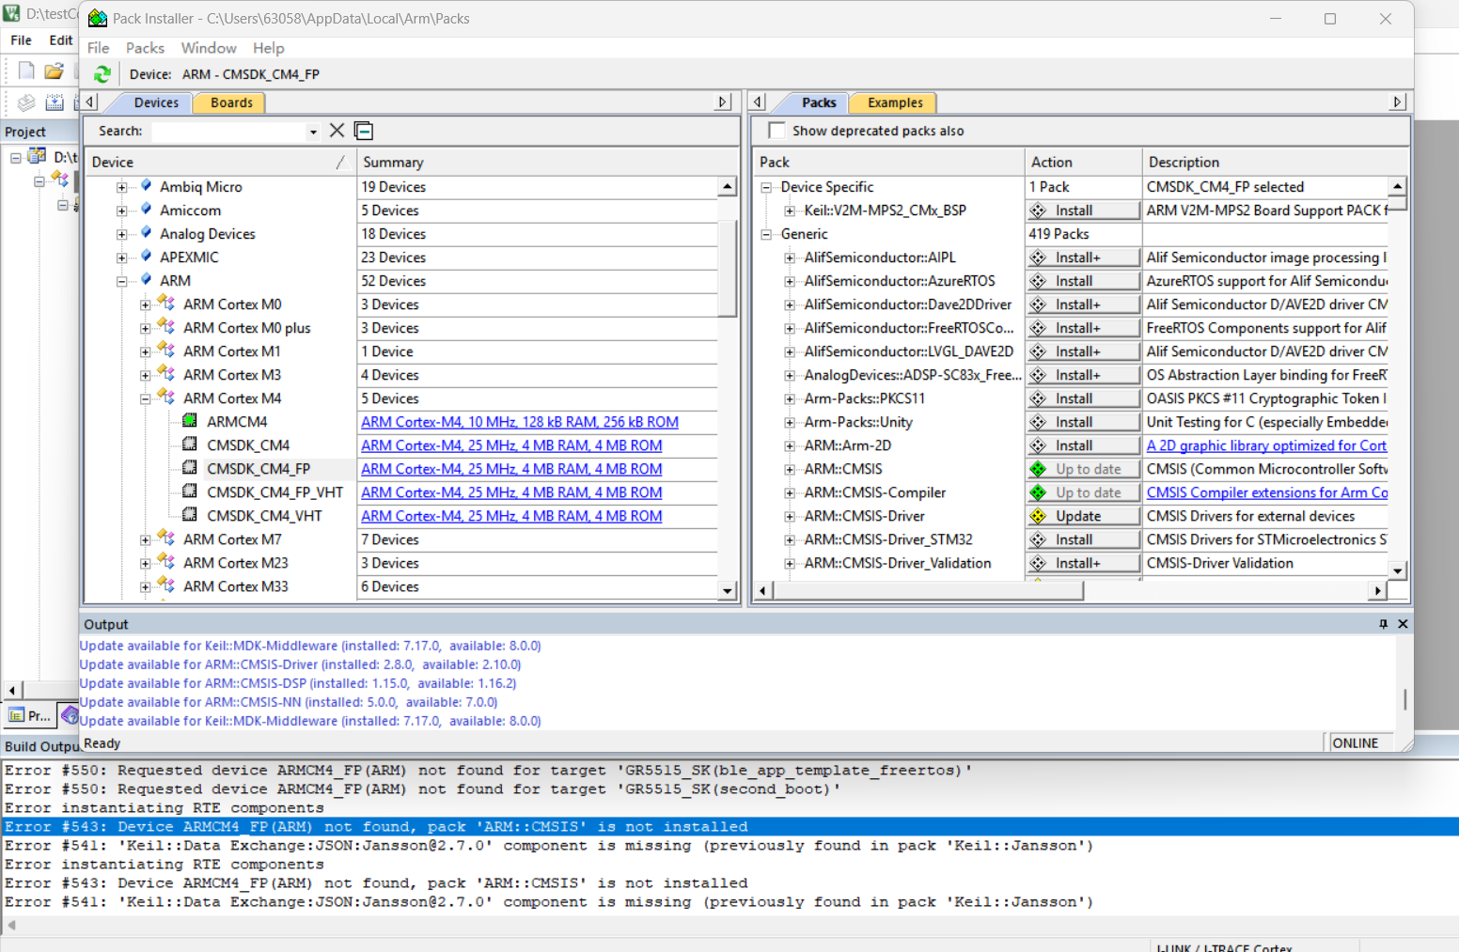Switch to the Examples tab
The image size is (1459, 952).
click(895, 102)
